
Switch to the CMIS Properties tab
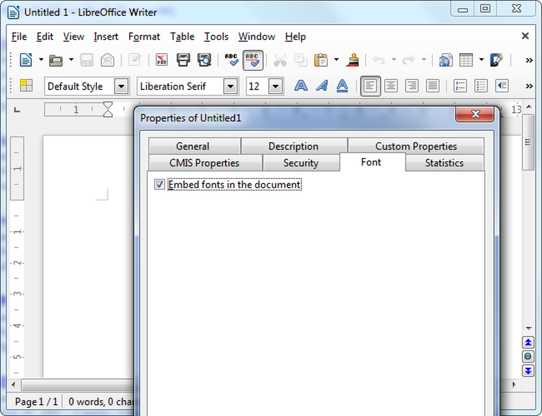pos(204,163)
